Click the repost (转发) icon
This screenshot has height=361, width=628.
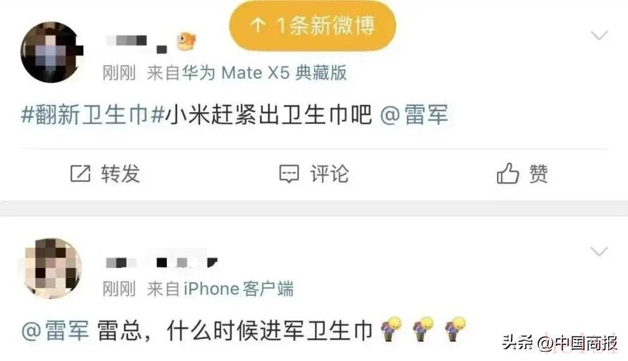point(80,174)
